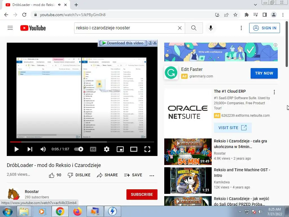This screenshot has height=217, width=289.
Task: Go to the YouTube home logo
Action: [33, 28]
